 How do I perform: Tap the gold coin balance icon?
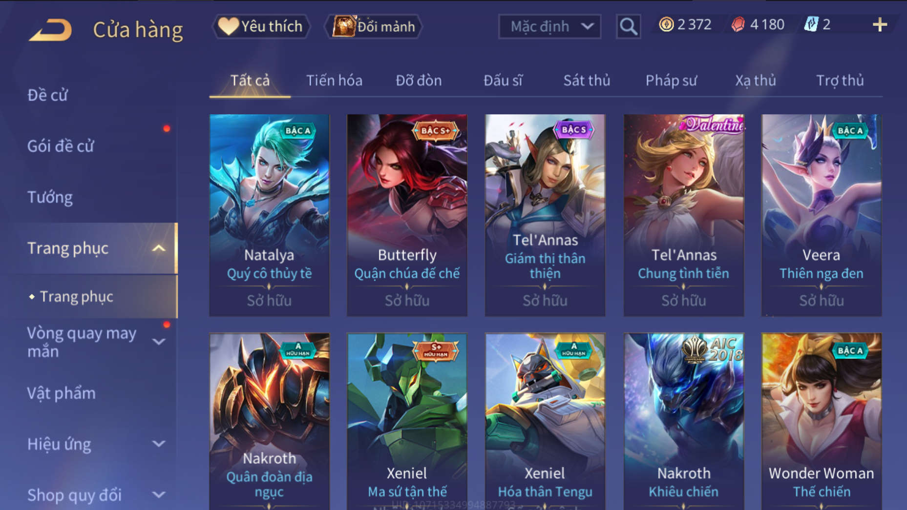[666, 24]
